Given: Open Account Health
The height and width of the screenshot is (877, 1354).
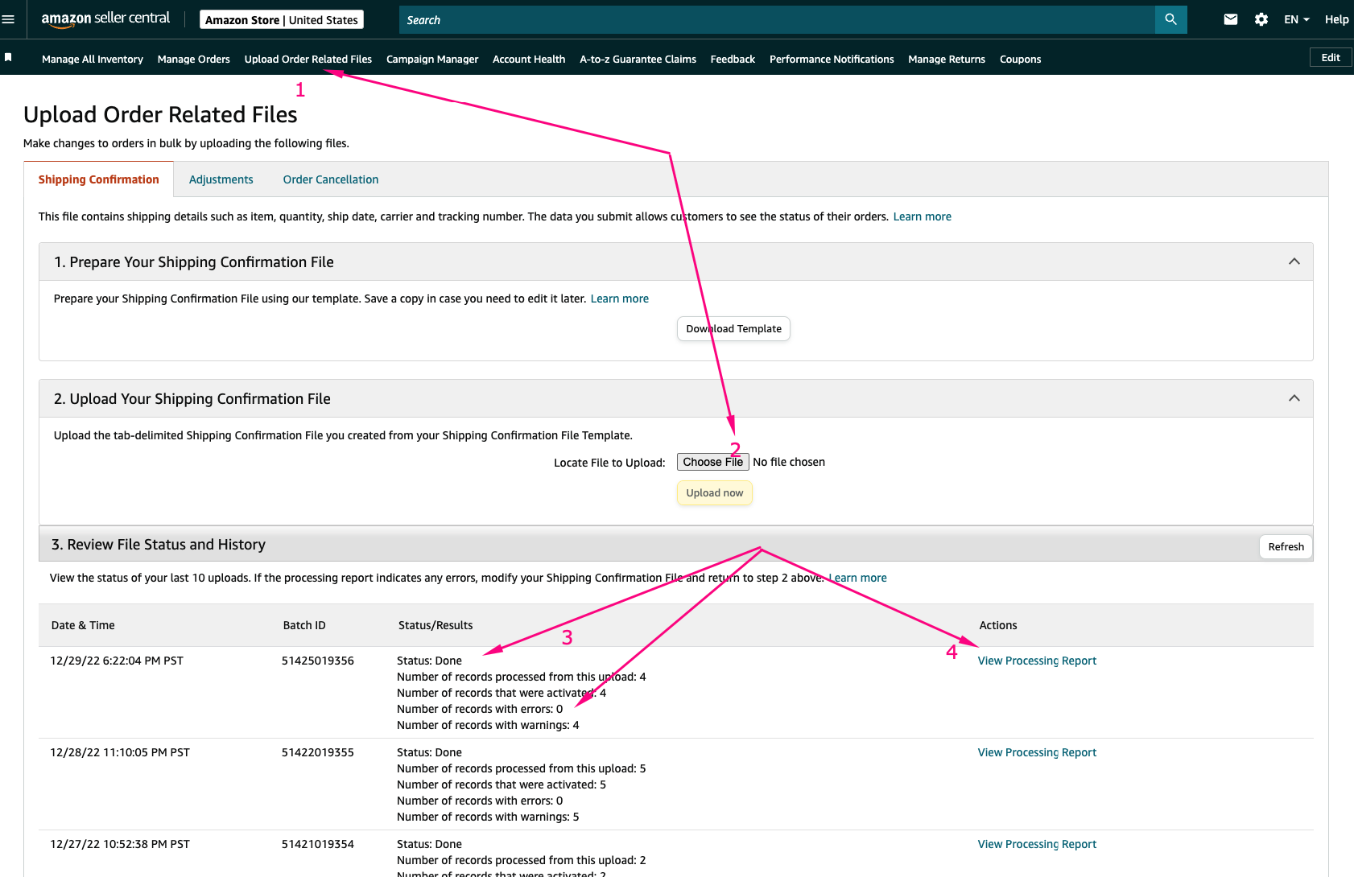Looking at the screenshot, I should point(529,59).
